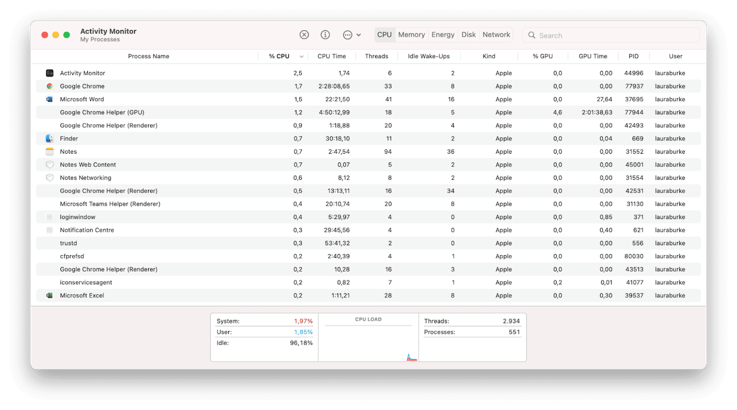
Task: Select Google Chrome Helper (Renderer) with PID 42493
Action: click(x=369, y=125)
